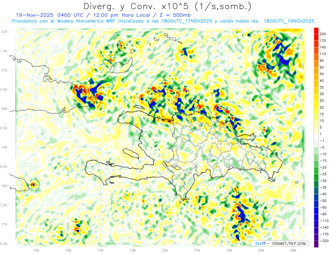This screenshot has height=254, width=329.
Task: Click the '20' colorbar label
Action: pos(322,107)
